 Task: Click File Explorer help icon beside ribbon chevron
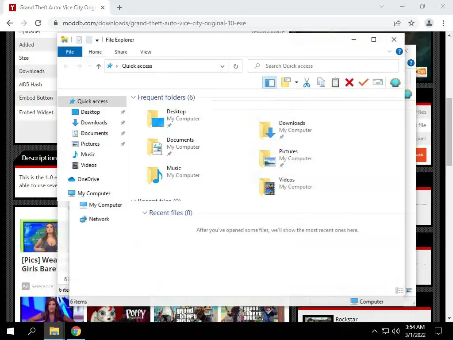pos(399,51)
